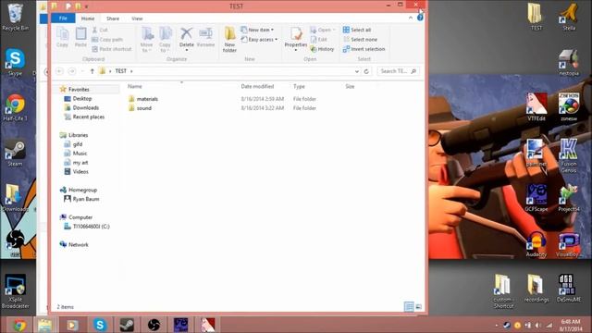Click the Search TEST input box
Viewport: 592px width, 333px height.
(398, 71)
